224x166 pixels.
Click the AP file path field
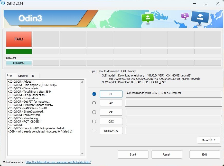pyautogui.click(x=173, y=103)
